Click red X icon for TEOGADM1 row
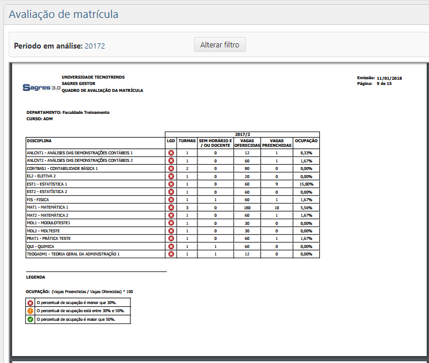The height and width of the screenshot is (363, 429). point(171,254)
